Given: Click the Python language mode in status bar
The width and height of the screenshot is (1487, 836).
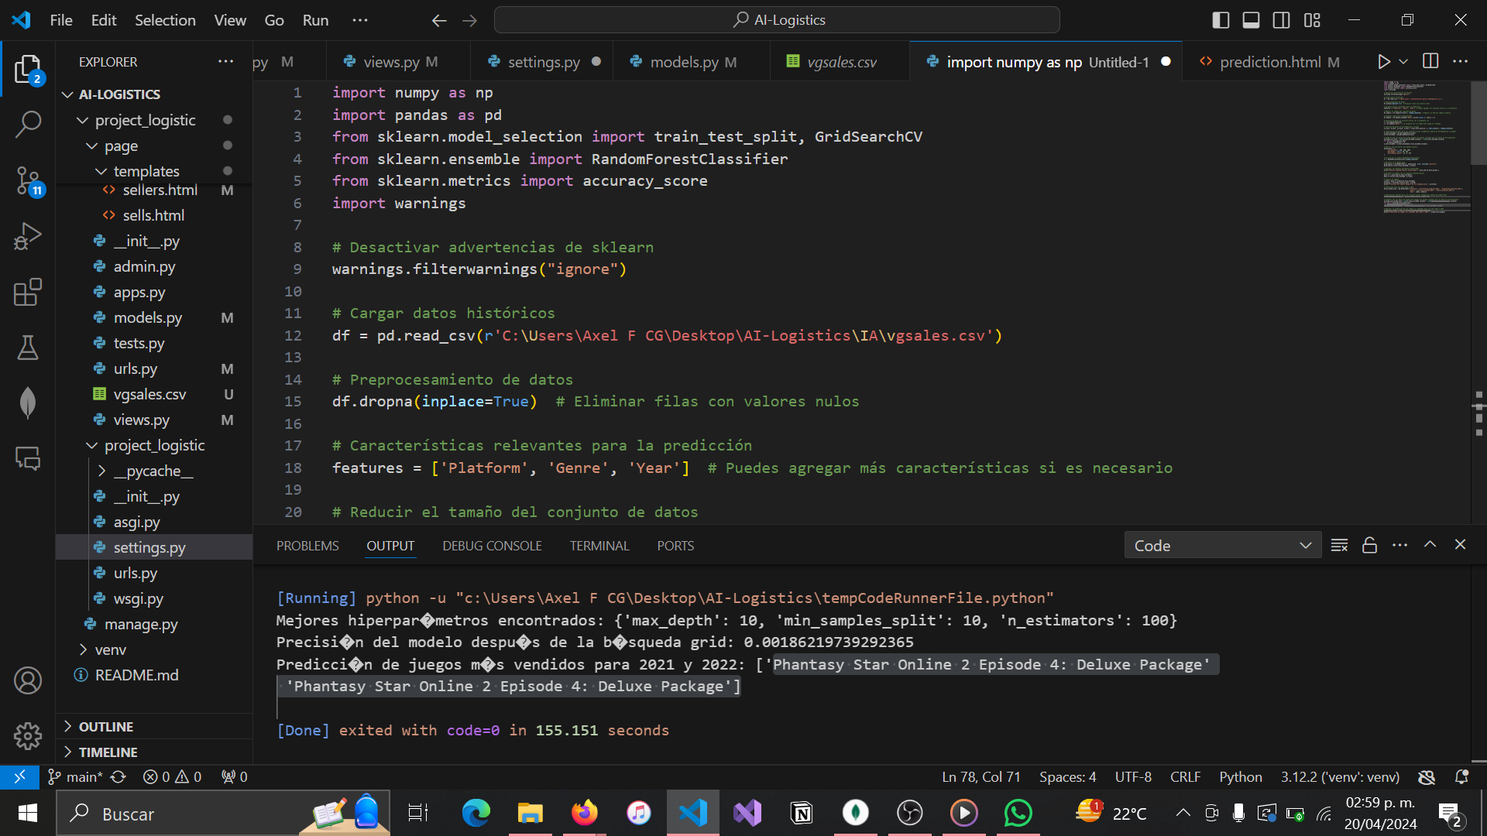Looking at the screenshot, I should pyautogui.click(x=1240, y=777).
